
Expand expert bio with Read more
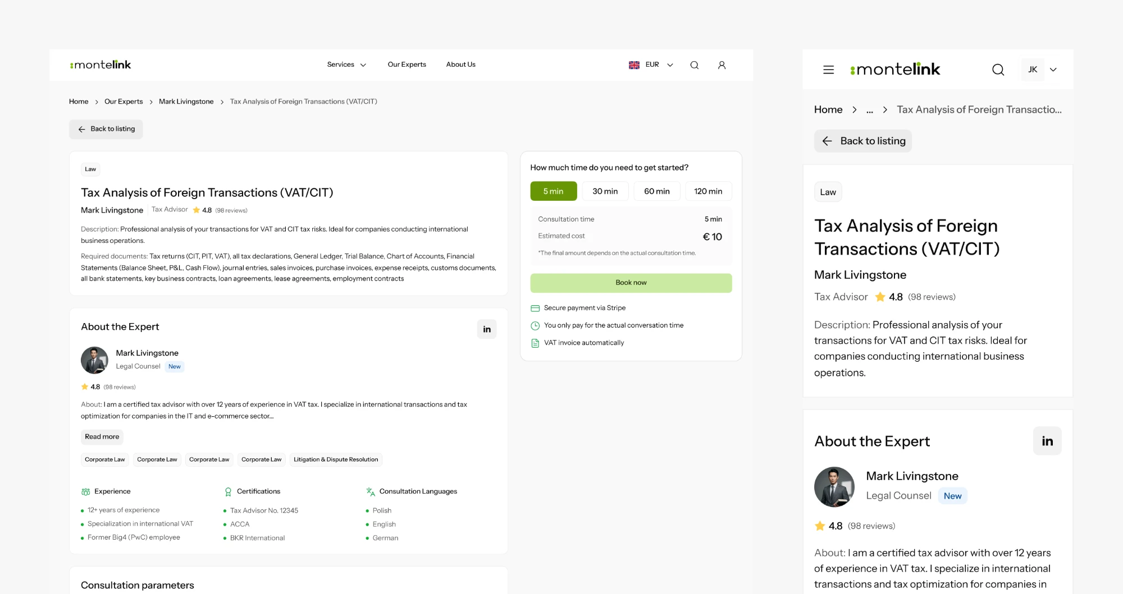tap(102, 437)
